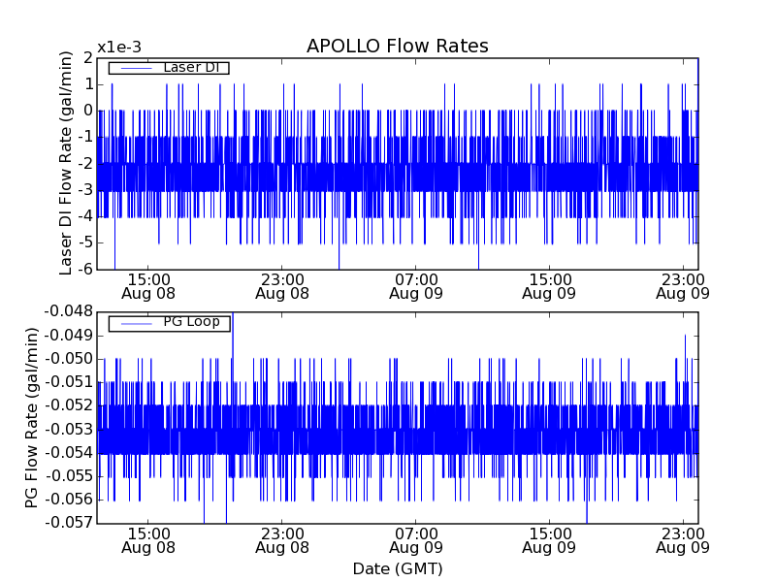Viewport: 776px width, 582px height.
Task: Click y-tick '-4' on Laser DI plot
Action: click(x=85, y=216)
